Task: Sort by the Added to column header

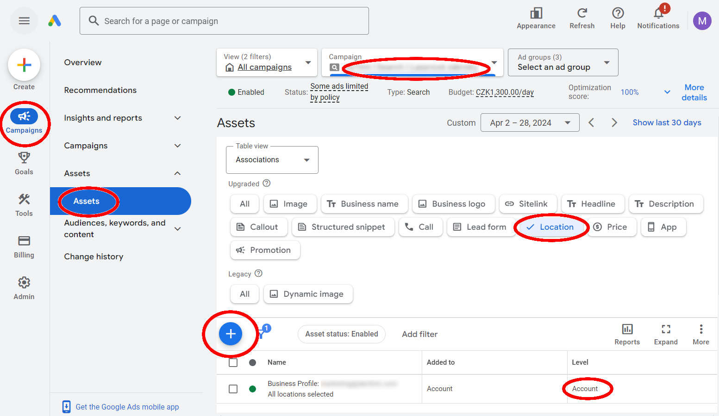Action: [x=441, y=362]
